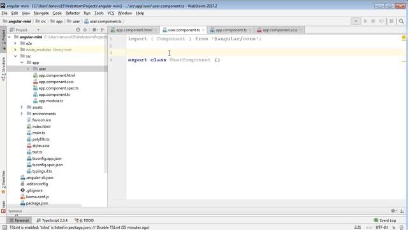Click the Debug bug icon in toolbar

373,21
